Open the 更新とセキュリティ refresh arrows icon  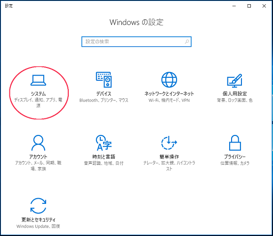pos(38,206)
